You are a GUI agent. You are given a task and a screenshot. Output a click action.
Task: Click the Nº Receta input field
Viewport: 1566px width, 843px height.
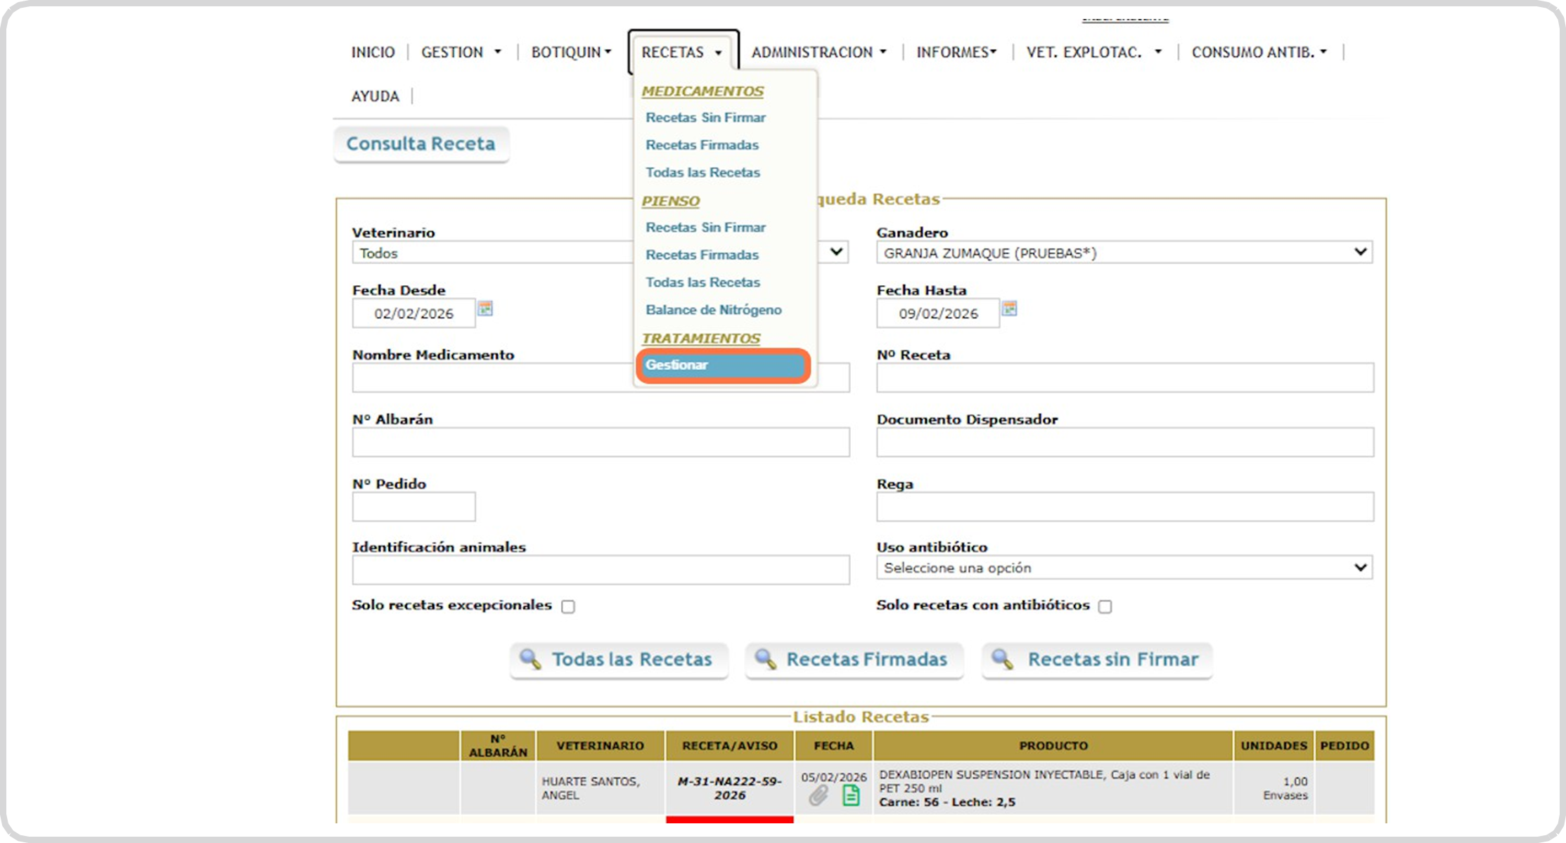click(1124, 378)
